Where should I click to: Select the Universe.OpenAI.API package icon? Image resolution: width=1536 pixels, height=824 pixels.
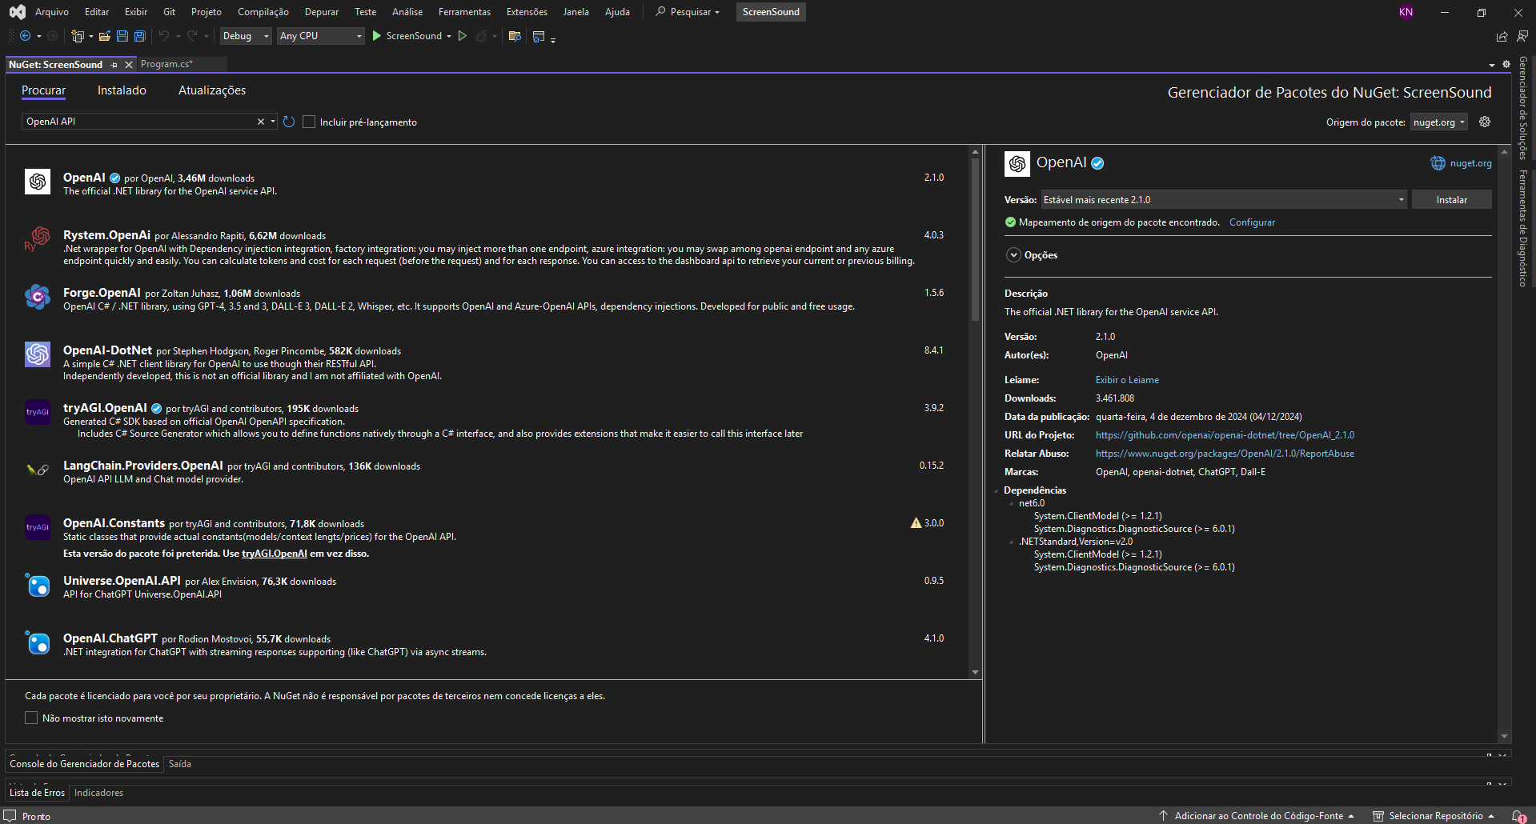tap(38, 585)
